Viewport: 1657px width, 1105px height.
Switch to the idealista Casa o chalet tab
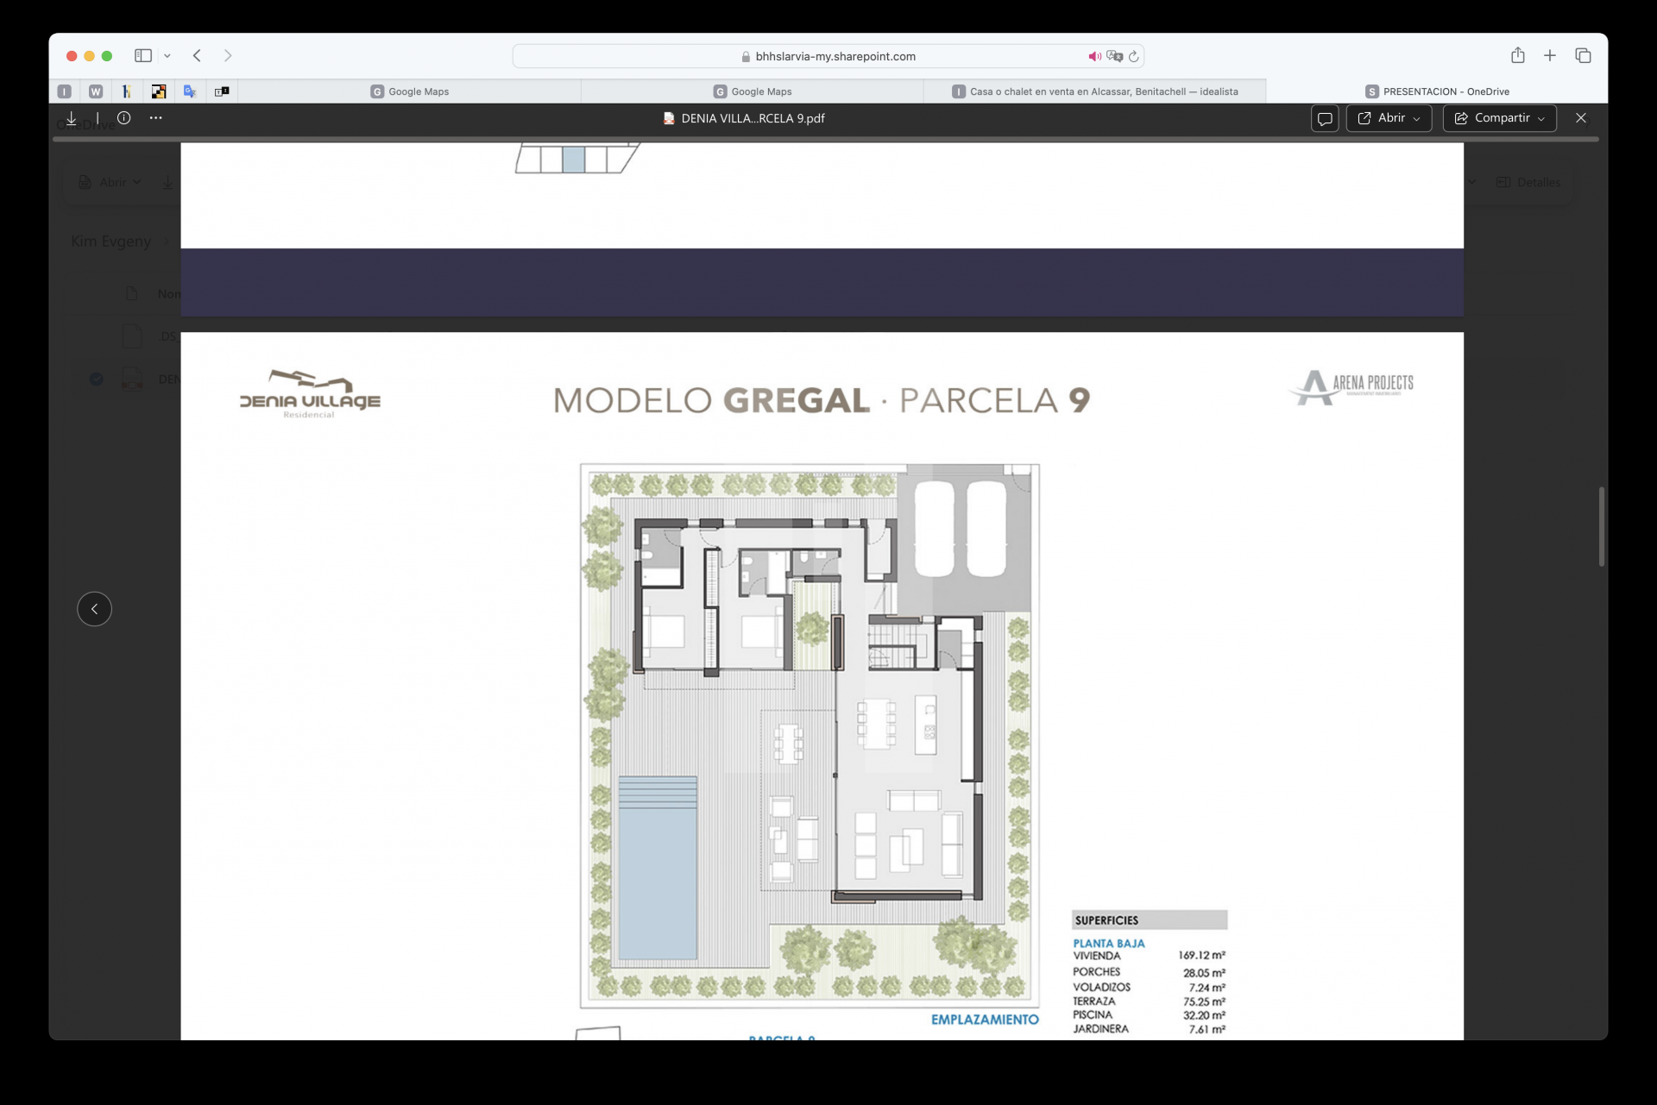(1094, 91)
